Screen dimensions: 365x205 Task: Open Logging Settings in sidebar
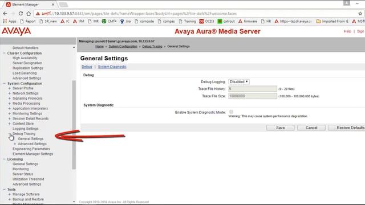coord(25,129)
